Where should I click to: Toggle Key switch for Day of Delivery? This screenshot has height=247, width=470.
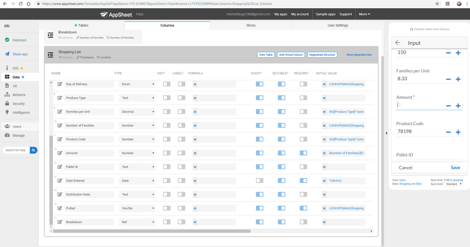tap(167, 84)
